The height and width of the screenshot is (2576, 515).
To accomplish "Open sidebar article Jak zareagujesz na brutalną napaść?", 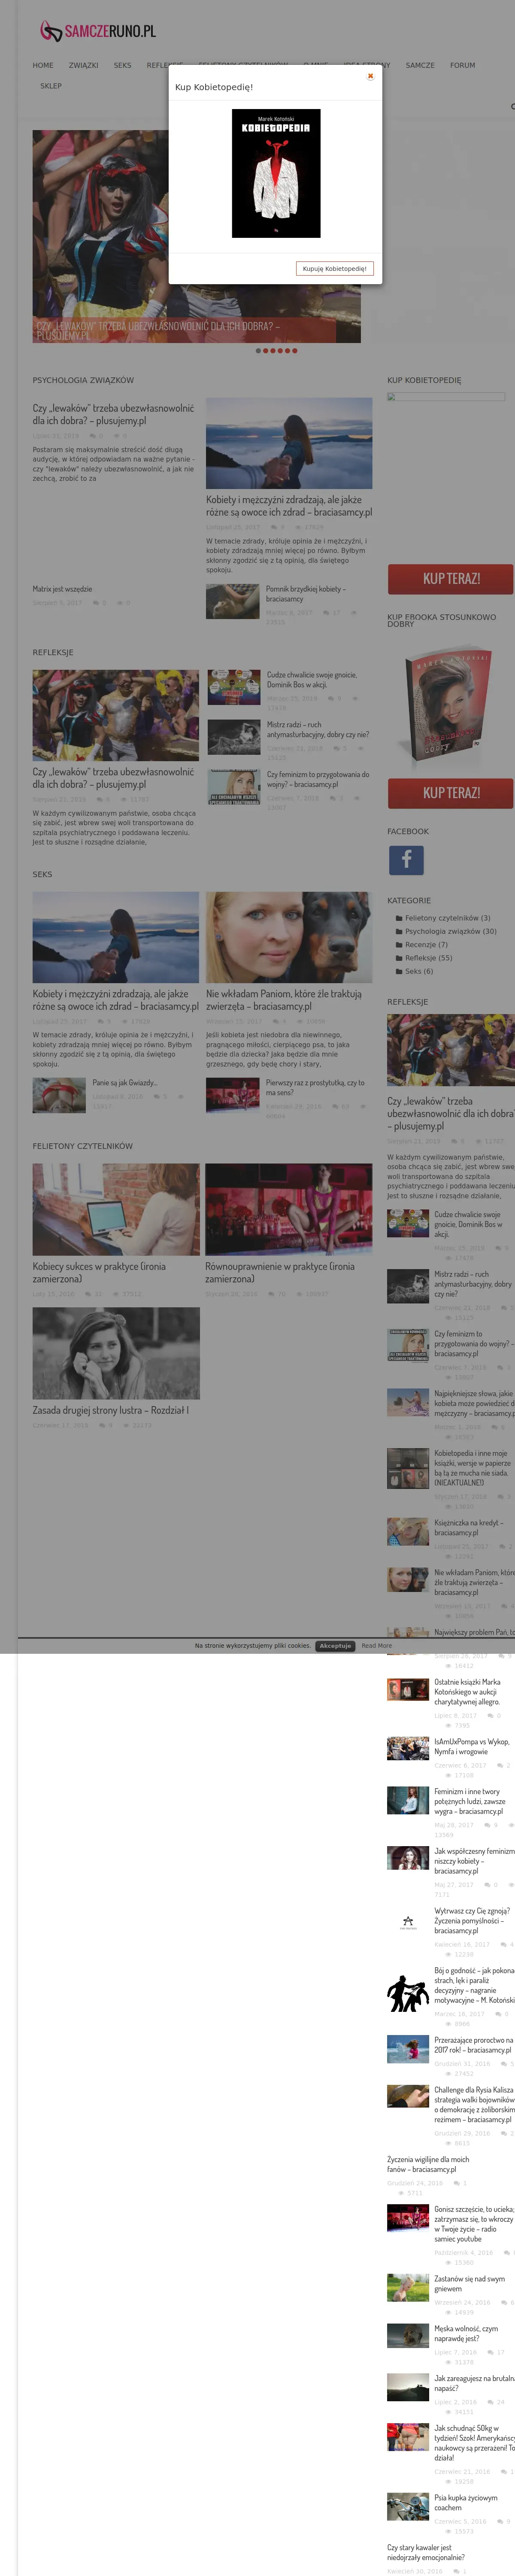I will (x=474, y=2383).
